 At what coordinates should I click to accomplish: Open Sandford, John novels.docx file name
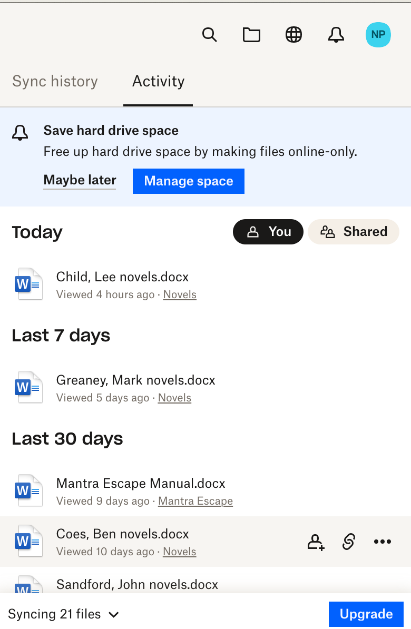(137, 584)
